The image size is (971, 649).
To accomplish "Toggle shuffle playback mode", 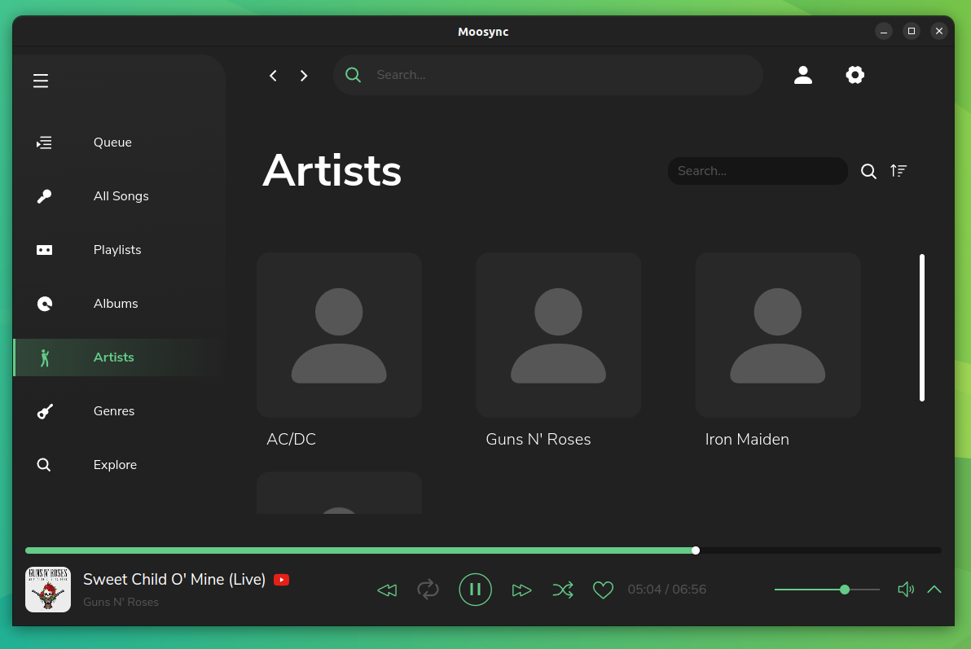I will tap(563, 590).
